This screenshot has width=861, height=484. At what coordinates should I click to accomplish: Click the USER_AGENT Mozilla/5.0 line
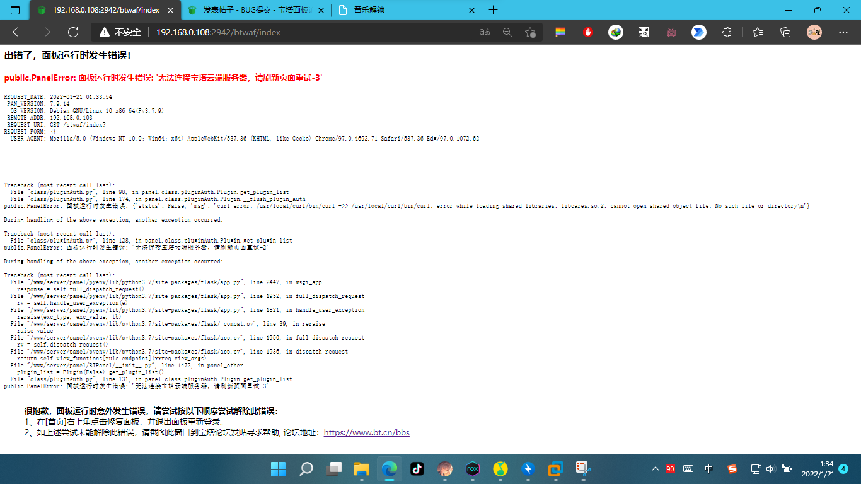(245, 139)
